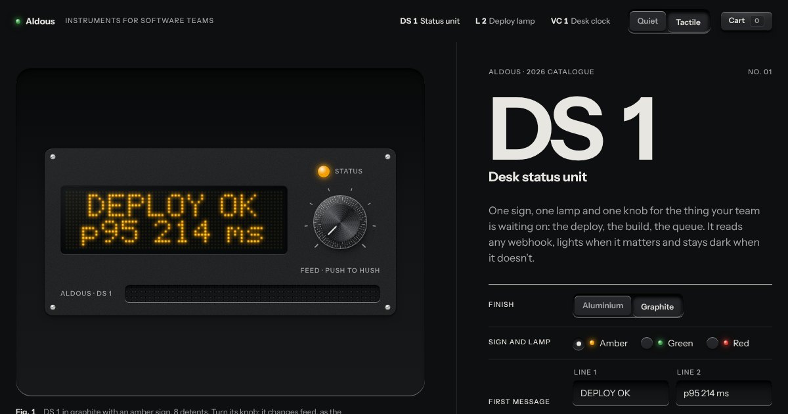Click the "SIGN AND LAMP" option label
The width and height of the screenshot is (788, 414).
(519, 342)
